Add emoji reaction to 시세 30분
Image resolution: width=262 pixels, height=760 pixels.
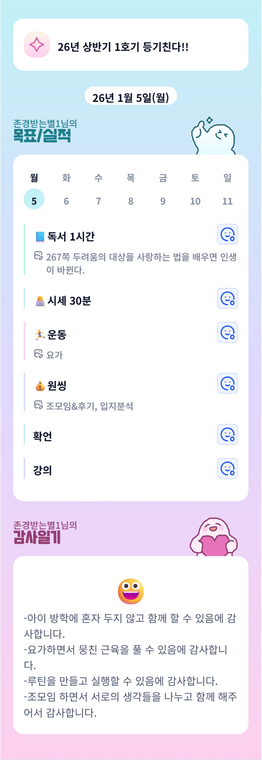pos(227,298)
